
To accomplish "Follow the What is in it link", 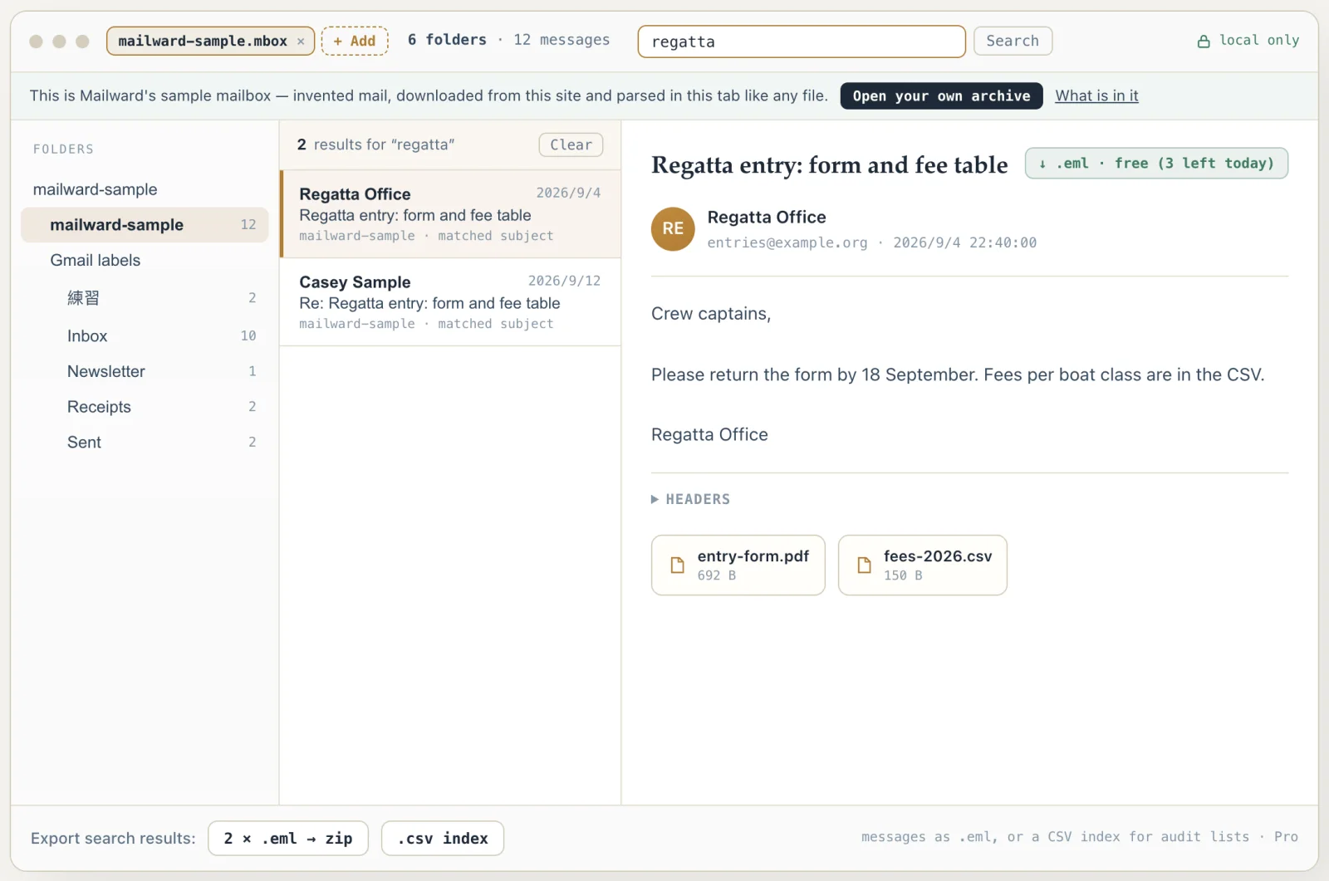I will click(1096, 95).
